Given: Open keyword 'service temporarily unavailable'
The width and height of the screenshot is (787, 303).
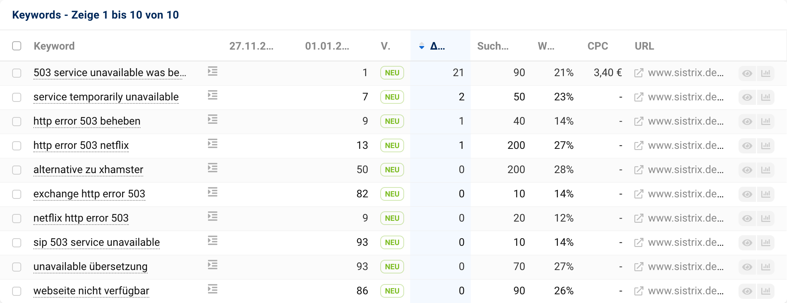Looking at the screenshot, I should click(x=106, y=97).
